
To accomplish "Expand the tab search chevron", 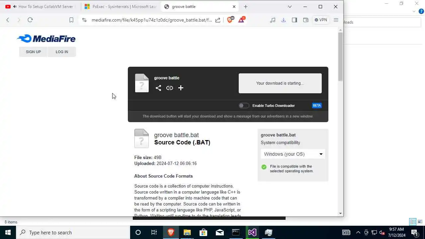I will click(x=290, y=7).
